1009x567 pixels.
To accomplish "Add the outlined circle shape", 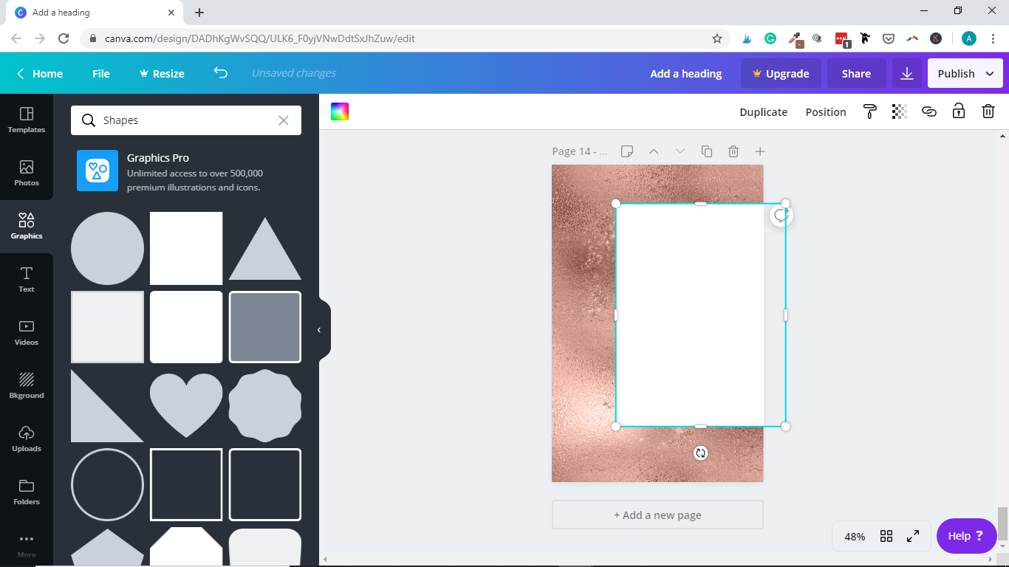I will pos(107,485).
